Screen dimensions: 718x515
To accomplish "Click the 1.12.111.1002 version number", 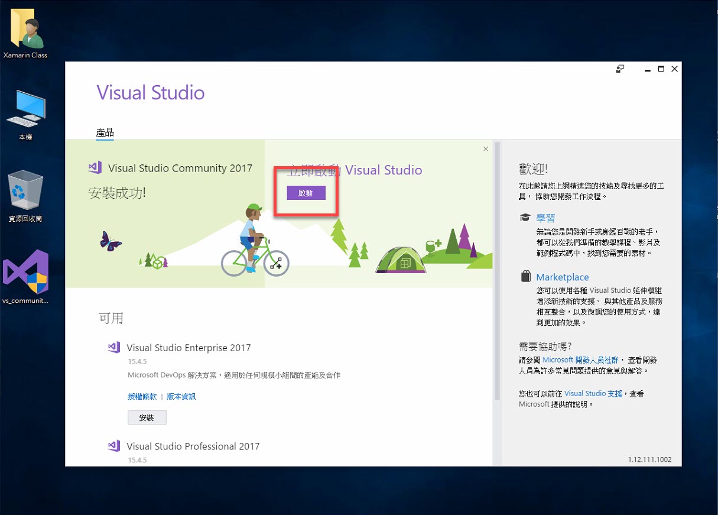I will (x=649, y=459).
